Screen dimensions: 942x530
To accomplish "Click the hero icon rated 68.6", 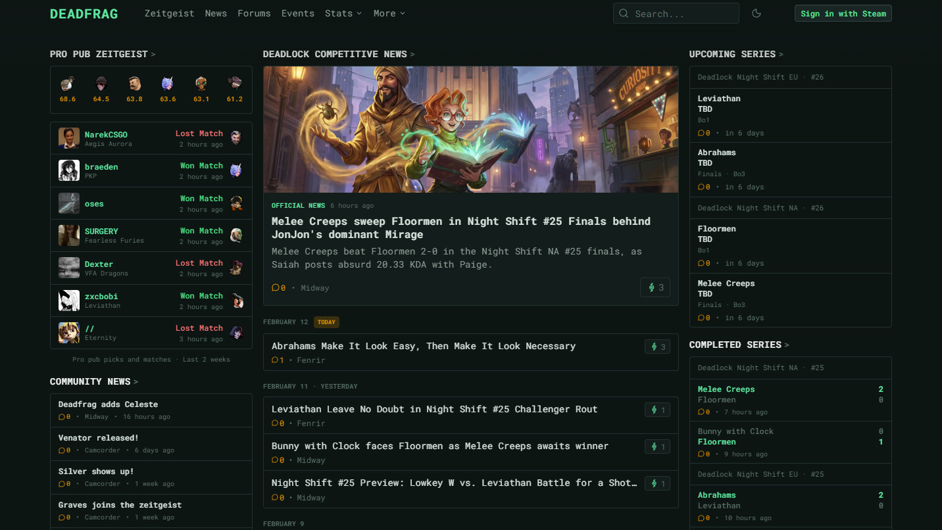I will pos(67,84).
